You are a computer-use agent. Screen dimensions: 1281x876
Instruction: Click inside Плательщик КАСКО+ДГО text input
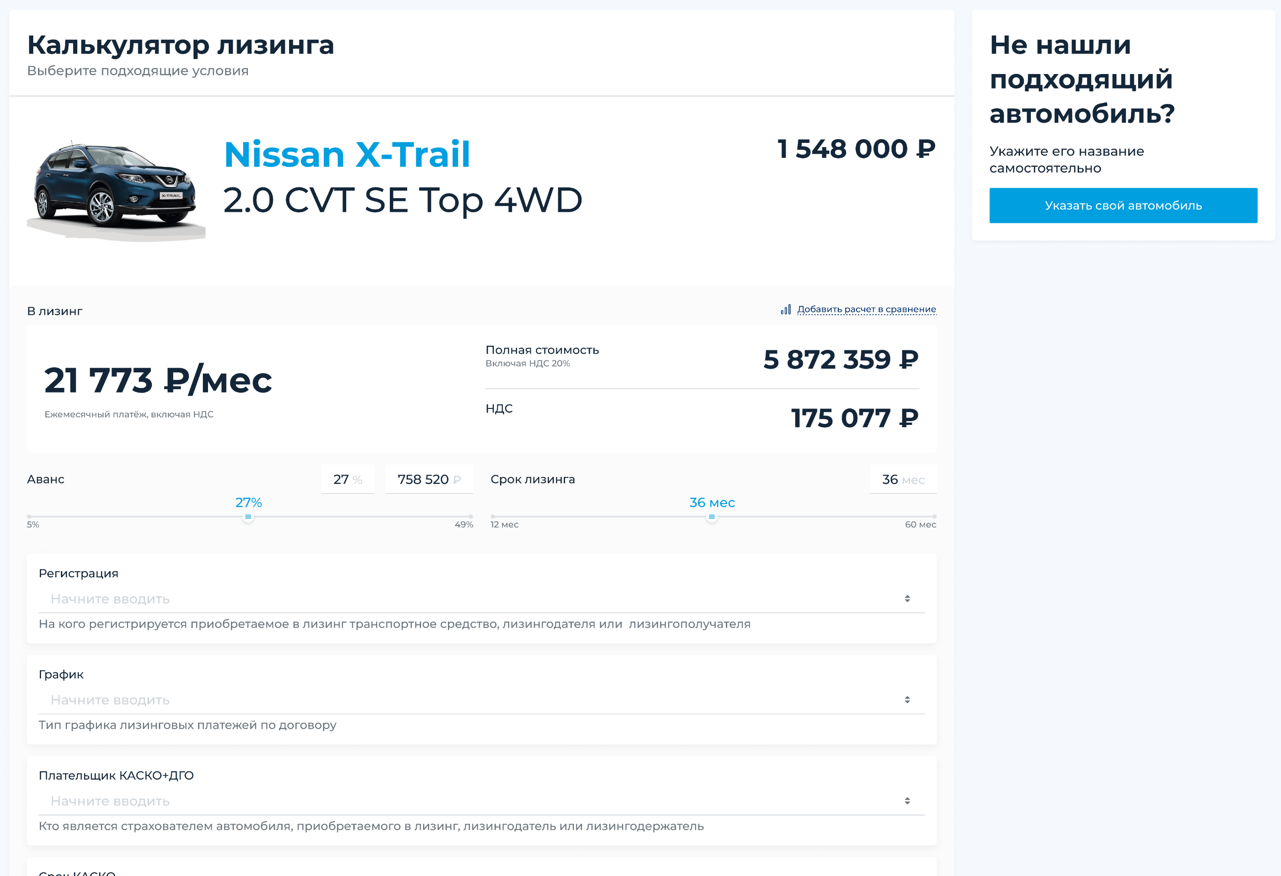pyautogui.click(x=441, y=801)
